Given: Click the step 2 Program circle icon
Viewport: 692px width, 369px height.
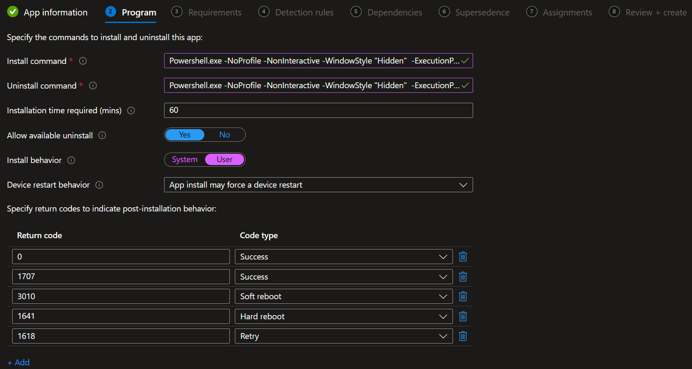Looking at the screenshot, I should coord(111,12).
